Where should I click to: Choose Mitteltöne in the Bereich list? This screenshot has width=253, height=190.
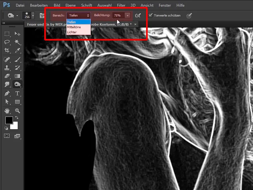pyautogui.click(x=78, y=27)
